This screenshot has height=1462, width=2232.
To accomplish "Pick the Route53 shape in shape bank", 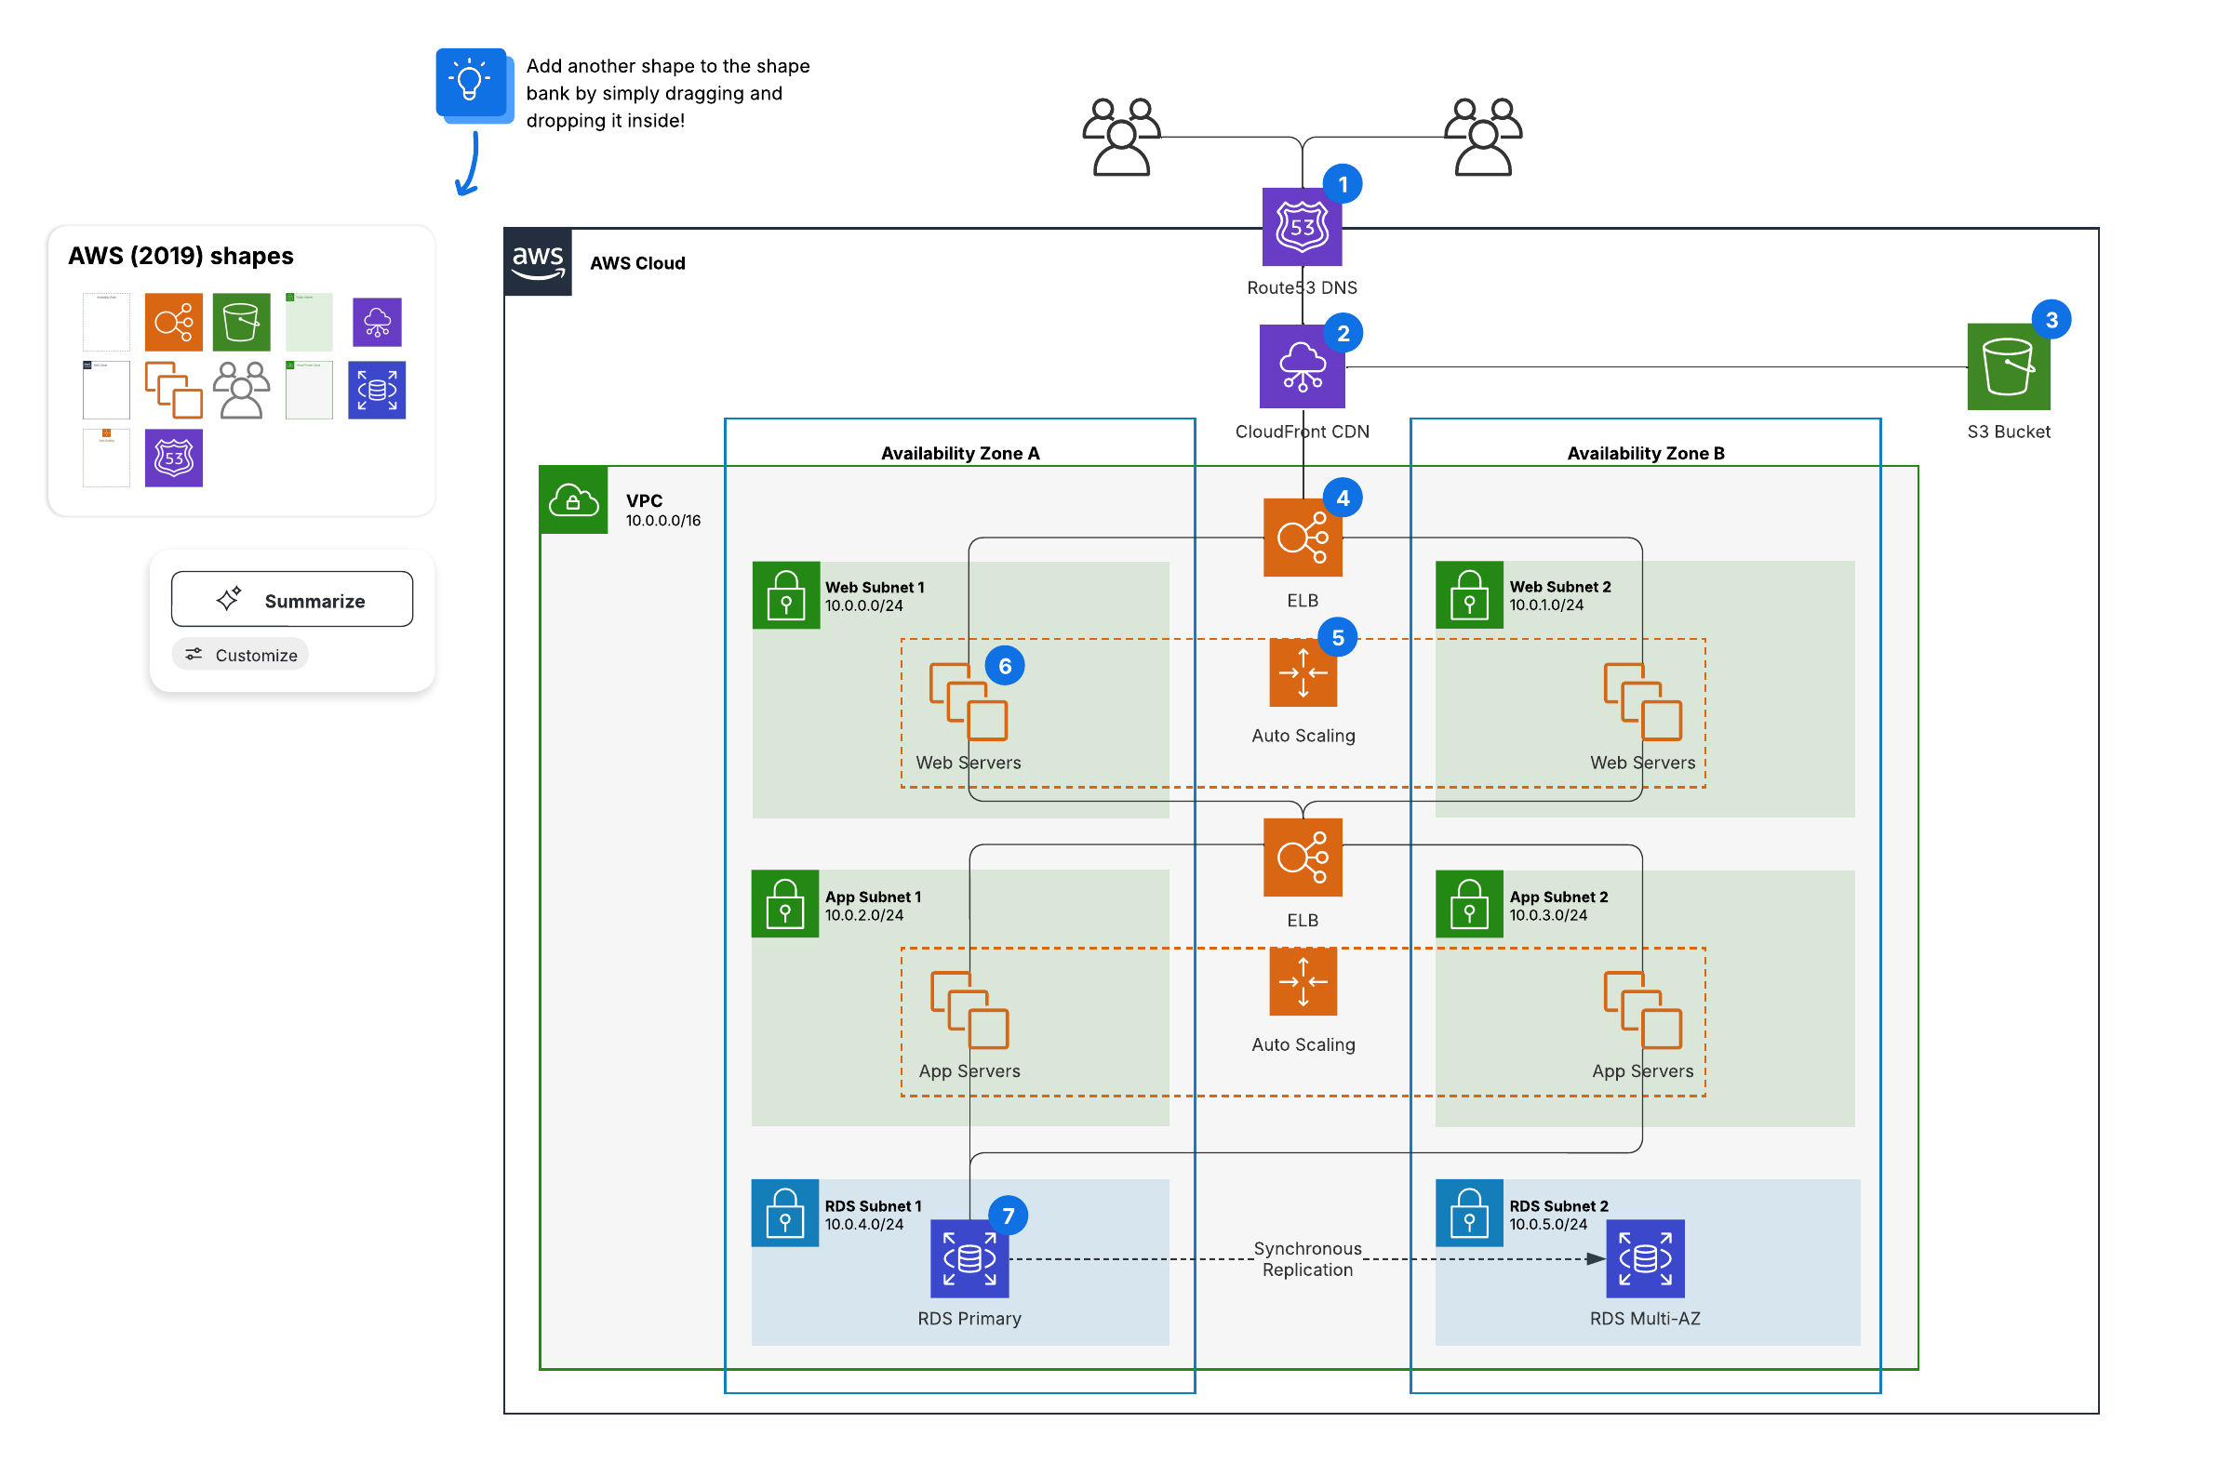I will click(173, 459).
